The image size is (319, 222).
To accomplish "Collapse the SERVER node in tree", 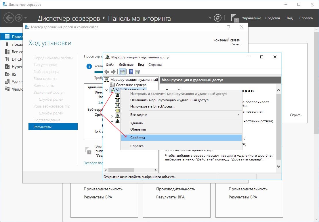I will (107, 90).
